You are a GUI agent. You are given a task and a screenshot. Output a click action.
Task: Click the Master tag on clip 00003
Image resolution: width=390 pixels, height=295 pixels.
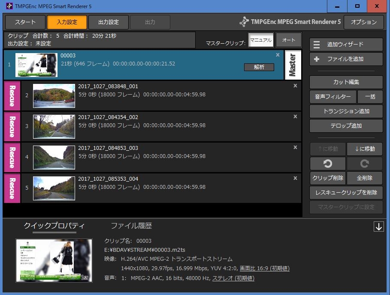(x=293, y=65)
